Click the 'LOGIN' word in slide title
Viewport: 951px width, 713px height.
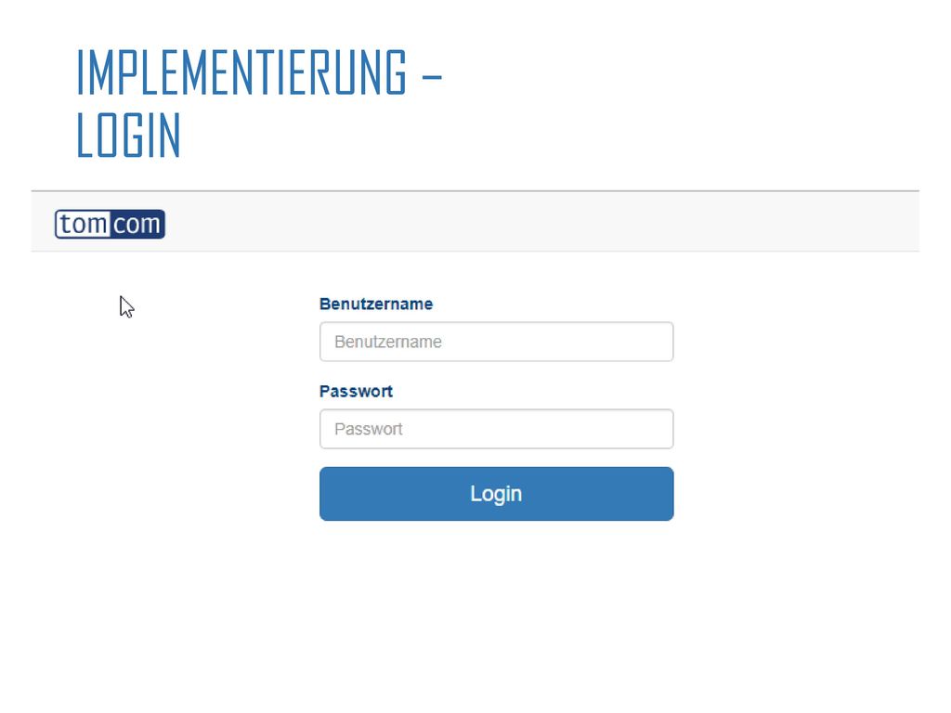click(x=128, y=135)
